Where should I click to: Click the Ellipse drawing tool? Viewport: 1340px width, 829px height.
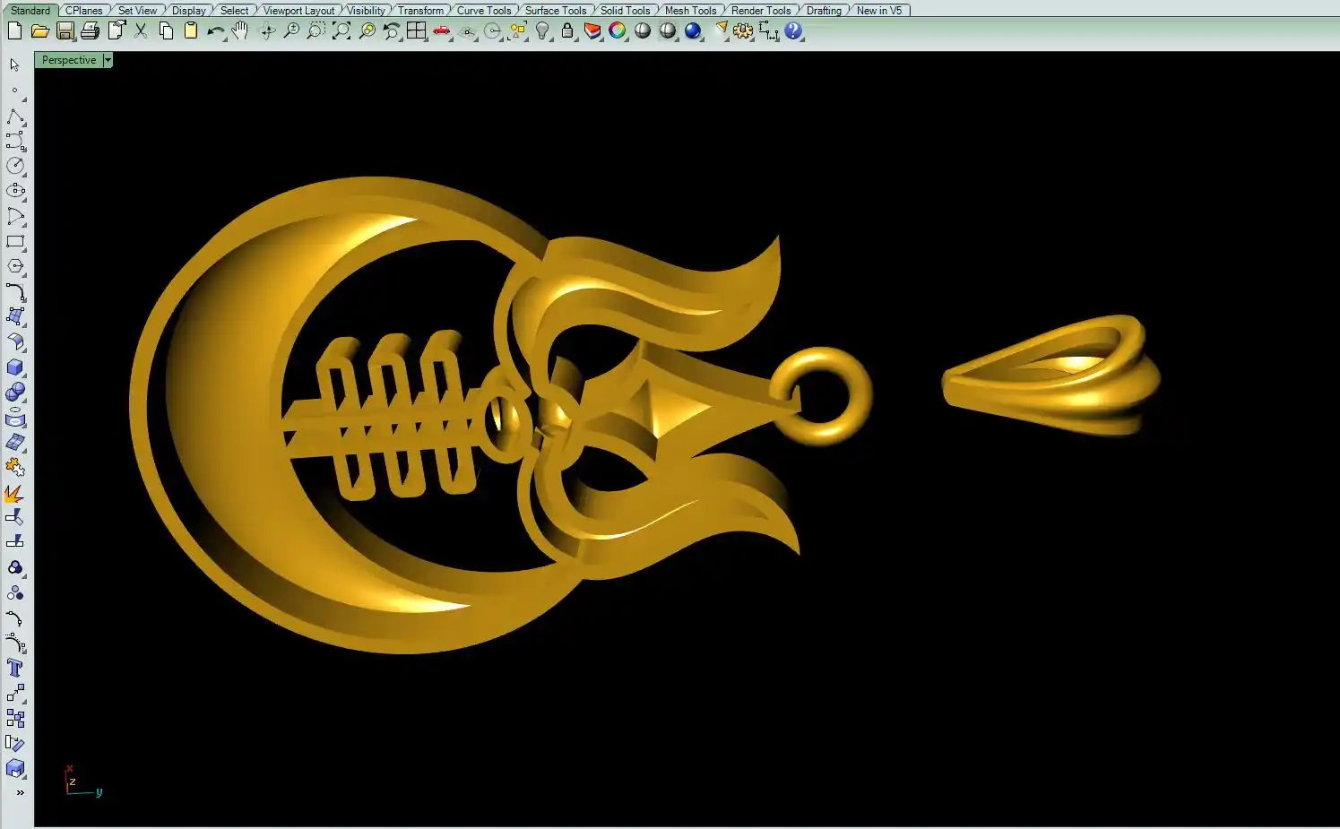(x=15, y=191)
